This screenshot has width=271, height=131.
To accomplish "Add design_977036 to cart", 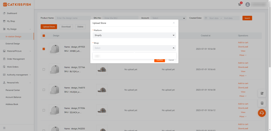I will (x=243, y=104).
